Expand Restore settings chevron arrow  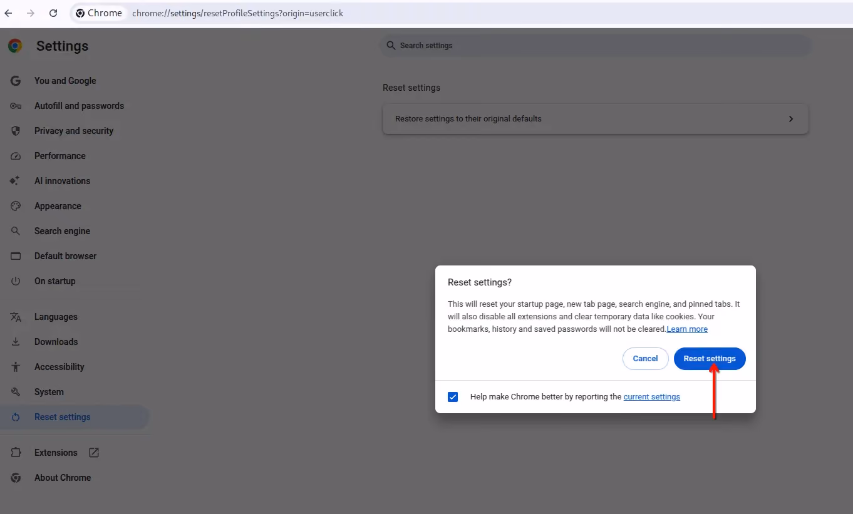791,119
